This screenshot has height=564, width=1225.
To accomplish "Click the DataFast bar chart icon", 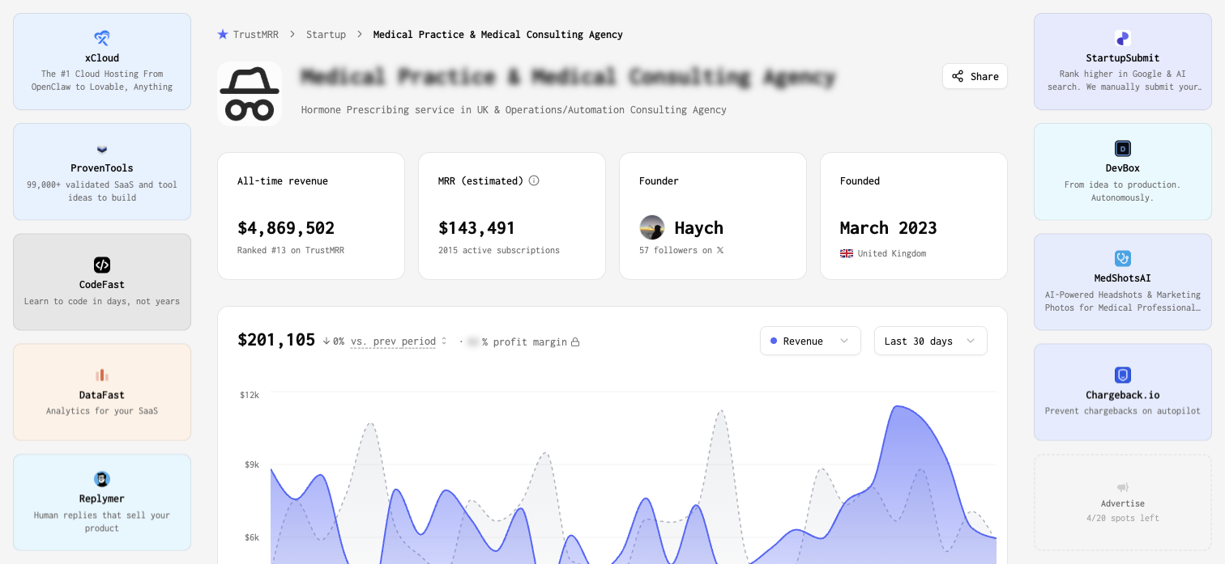I will 102,375.
